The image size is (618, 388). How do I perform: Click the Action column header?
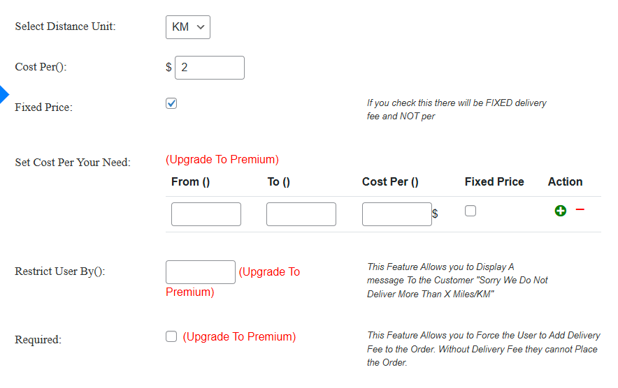coord(565,182)
